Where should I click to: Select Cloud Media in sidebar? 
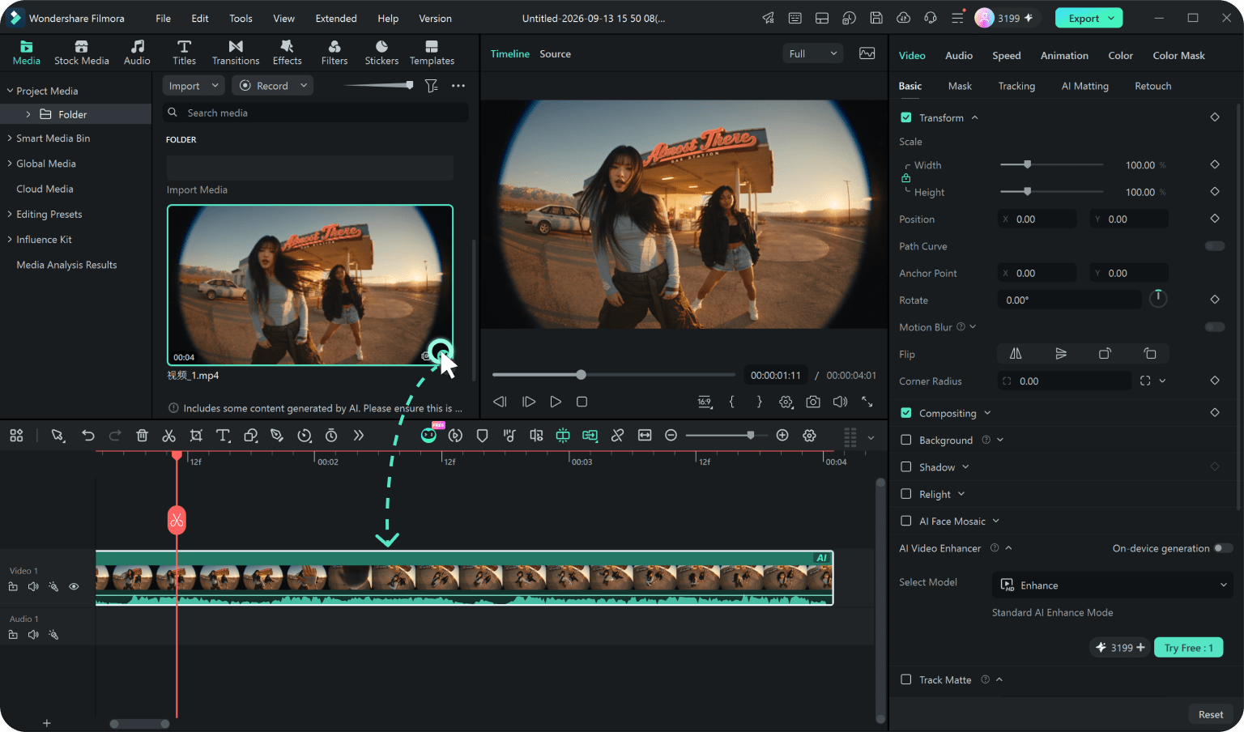coord(45,189)
